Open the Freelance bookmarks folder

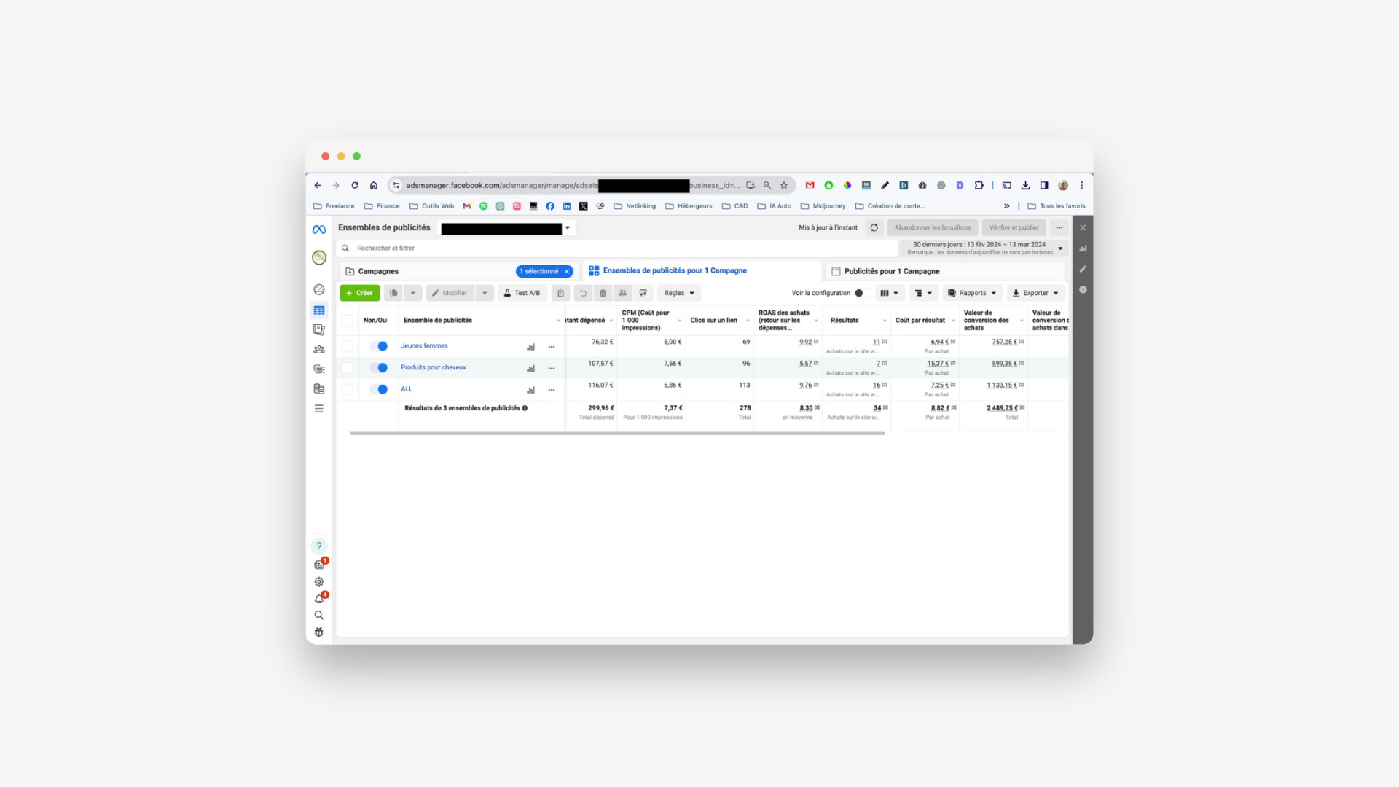334,206
